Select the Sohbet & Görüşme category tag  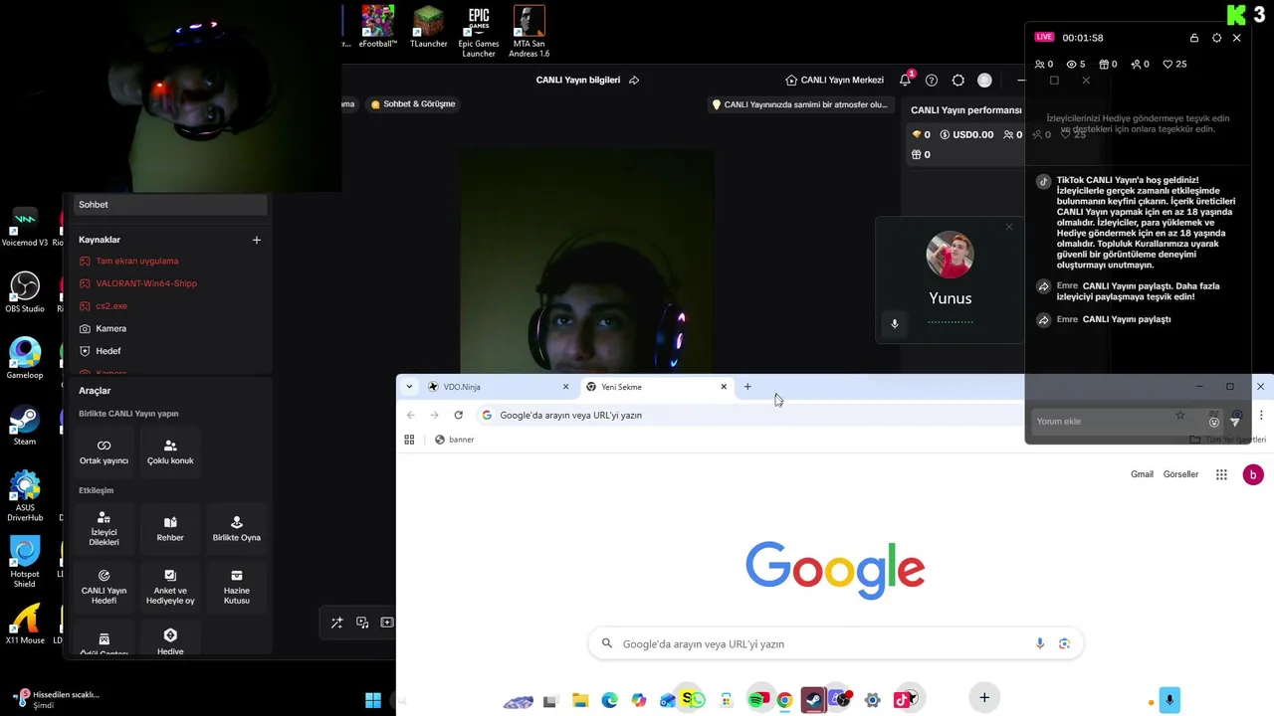coord(413,103)
